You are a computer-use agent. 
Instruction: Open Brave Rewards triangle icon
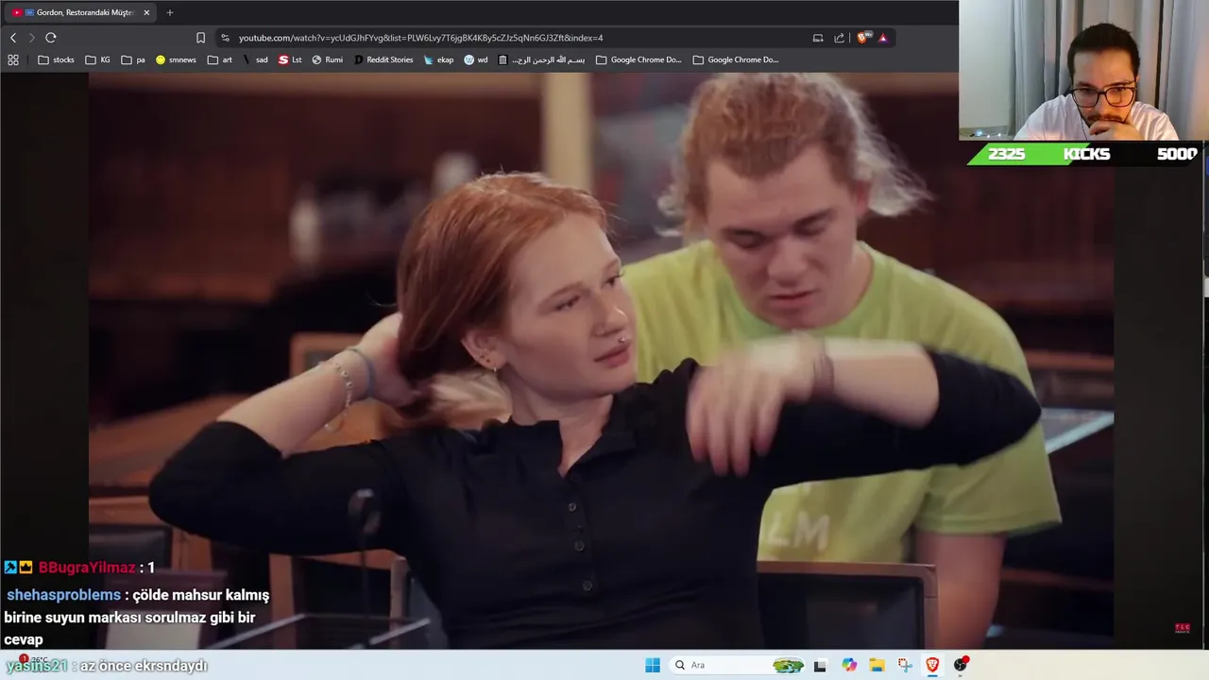[x=883, y=38]
